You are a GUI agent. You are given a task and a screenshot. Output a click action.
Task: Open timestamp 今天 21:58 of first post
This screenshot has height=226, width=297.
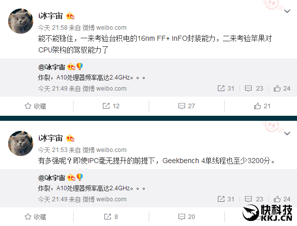click(53, 28)
